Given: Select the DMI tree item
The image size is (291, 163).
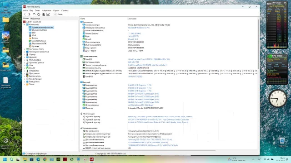Looking at the screenshot, I should pos(34,33).
